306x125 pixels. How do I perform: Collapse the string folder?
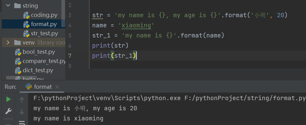click(x=8, y=6)
